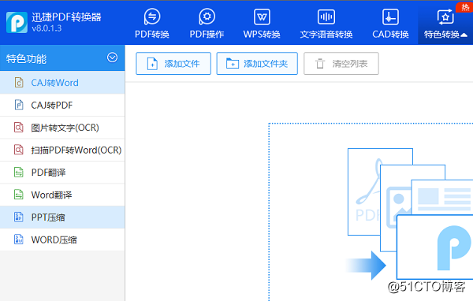Click the 清空列表 button
The width and height of the screenshot is (473, 301).
[341, 63]
